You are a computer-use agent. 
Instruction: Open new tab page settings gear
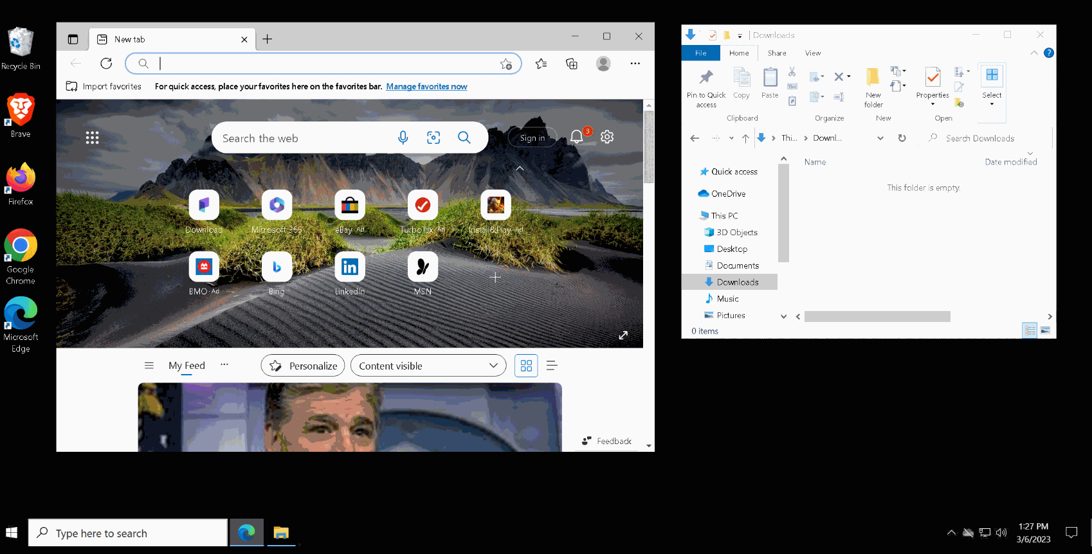pyautogui.click(x=607, y=137)
